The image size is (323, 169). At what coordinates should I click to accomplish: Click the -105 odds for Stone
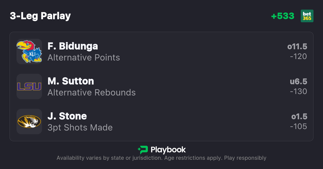tap(298, 126)
